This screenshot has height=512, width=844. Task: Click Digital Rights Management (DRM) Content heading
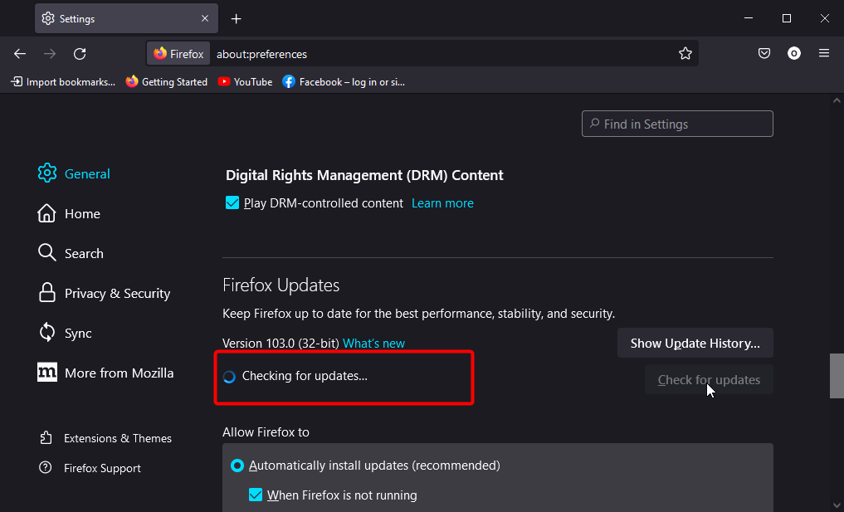tap(364, 175)
